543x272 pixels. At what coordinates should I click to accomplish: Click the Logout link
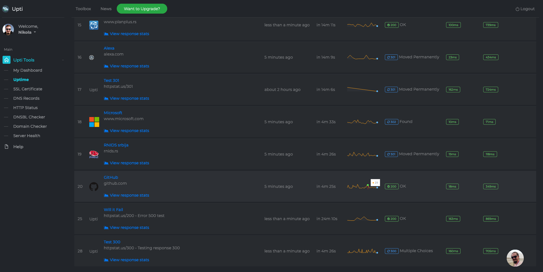pyautogui.click(x=525, y=9)
